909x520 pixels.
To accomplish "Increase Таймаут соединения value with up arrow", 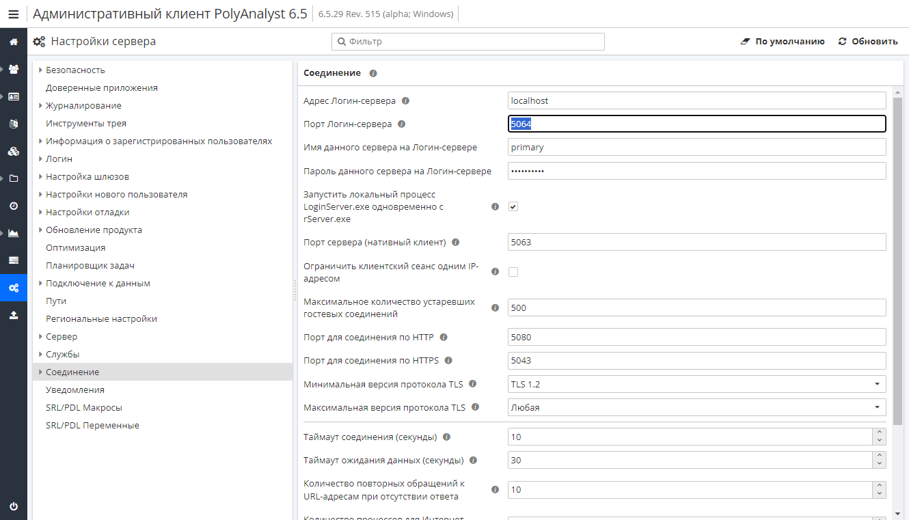I will pos(880,433).
